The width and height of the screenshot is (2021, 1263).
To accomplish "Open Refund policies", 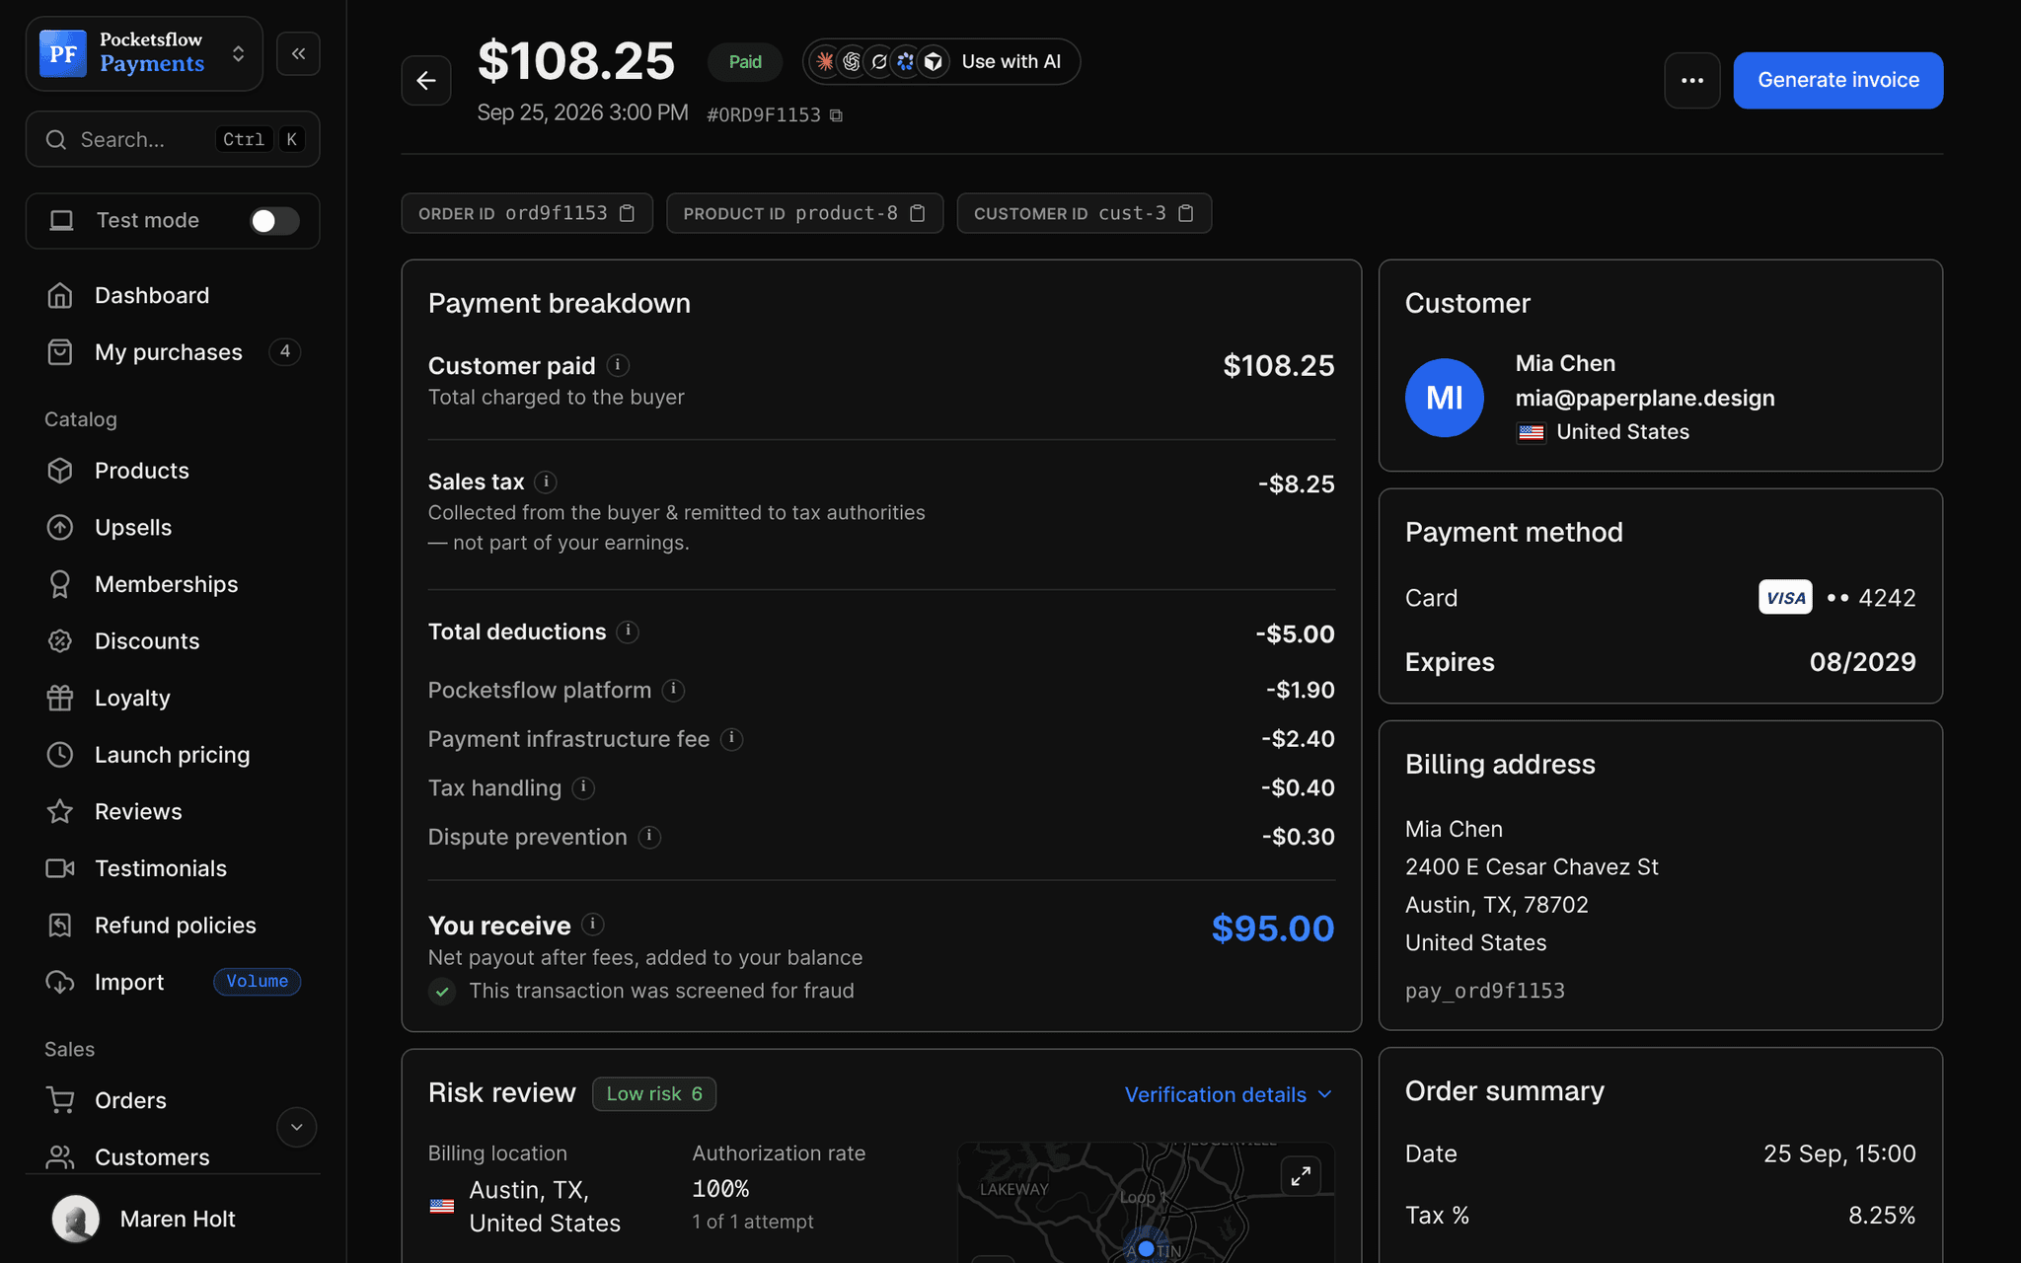I will tap(173, 926).
